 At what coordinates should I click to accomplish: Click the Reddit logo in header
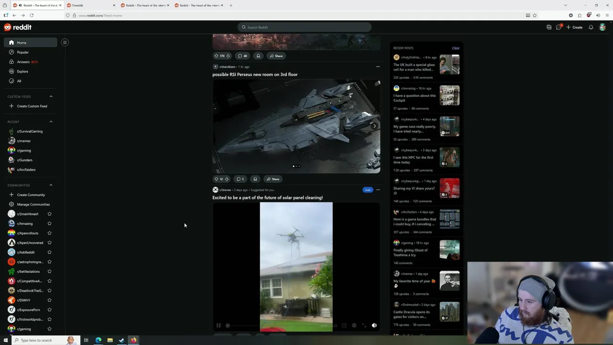[18, 27]
